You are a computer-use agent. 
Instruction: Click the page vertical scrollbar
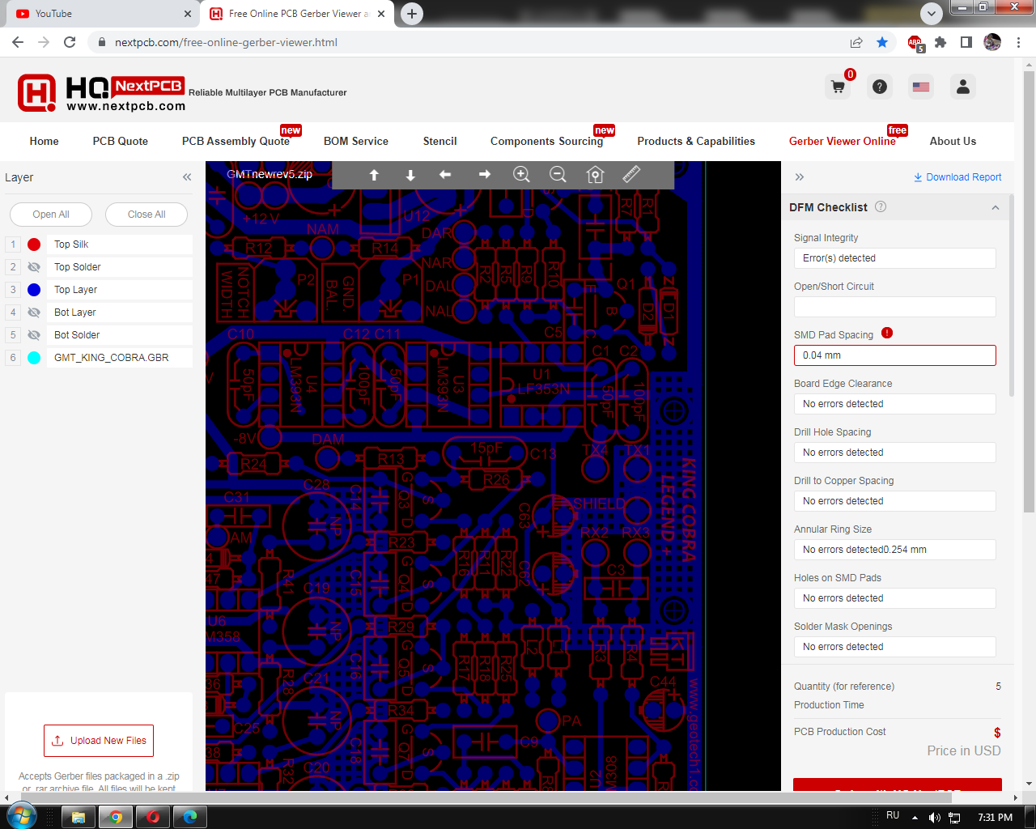tap(1030, 291)
